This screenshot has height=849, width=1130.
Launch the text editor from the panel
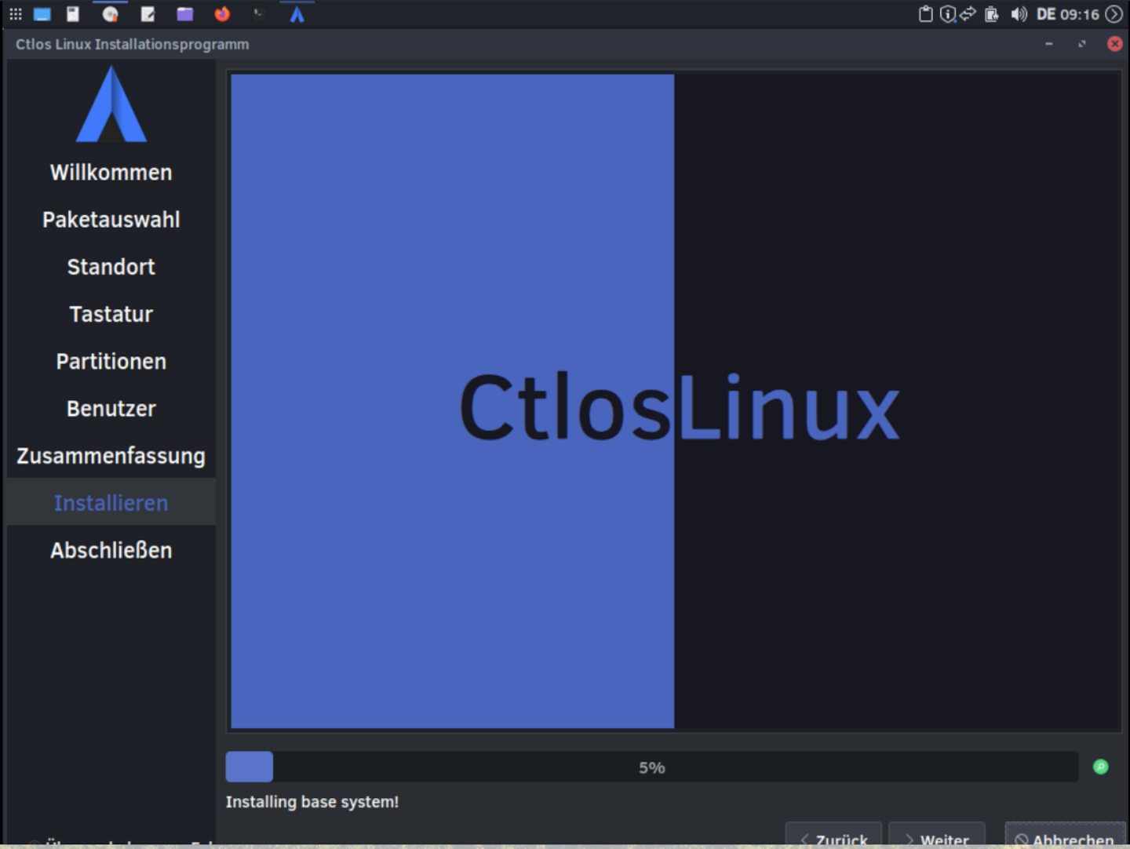point(148,14)
